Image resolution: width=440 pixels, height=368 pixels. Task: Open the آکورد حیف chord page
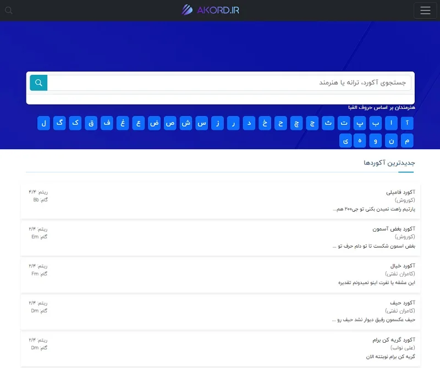coord(403,303)
